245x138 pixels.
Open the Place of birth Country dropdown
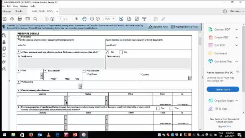(190, 78)
